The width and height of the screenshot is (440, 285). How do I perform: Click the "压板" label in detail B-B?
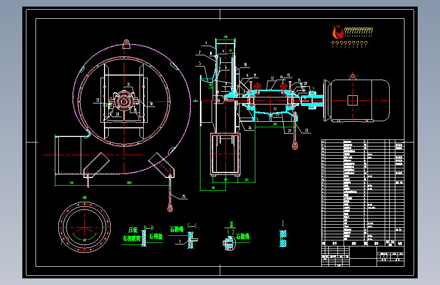click(x=133, y=230)
